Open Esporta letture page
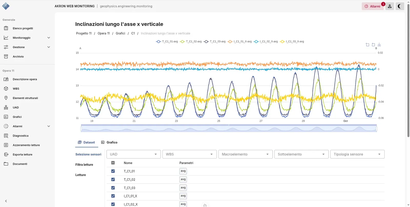Viewport: 410px width, 207px height. point(23,155)
